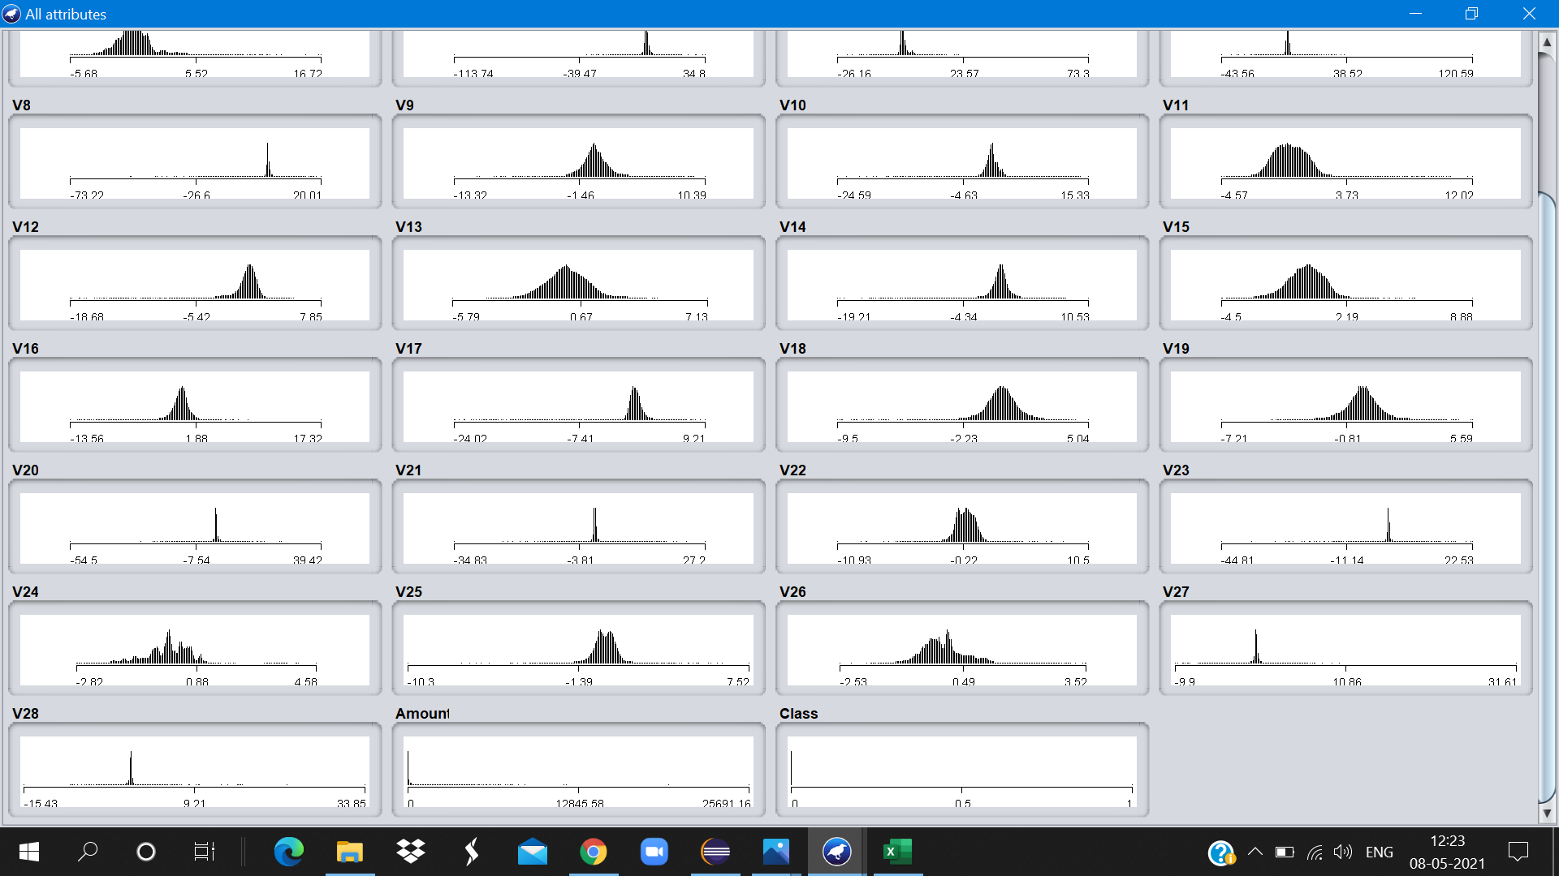Click the Weka bird taskbar icon
The image size is (1559, 876).
[836, 852]
